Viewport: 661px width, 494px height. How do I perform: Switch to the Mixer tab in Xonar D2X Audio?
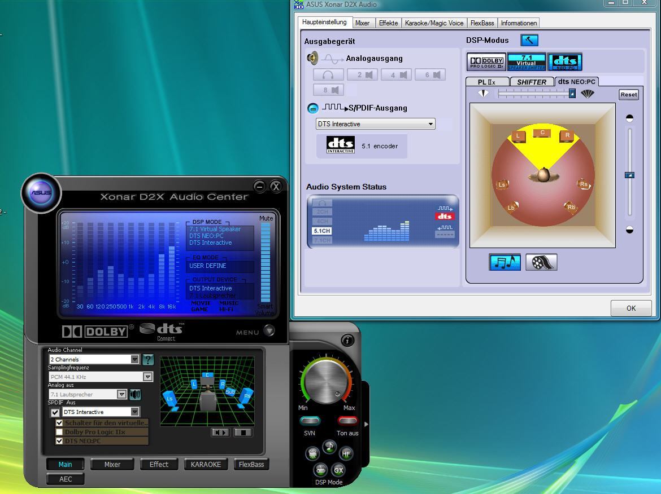(x=362, y=23)
